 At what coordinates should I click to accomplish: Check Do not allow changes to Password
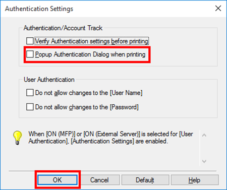click(x=30, y=107)
